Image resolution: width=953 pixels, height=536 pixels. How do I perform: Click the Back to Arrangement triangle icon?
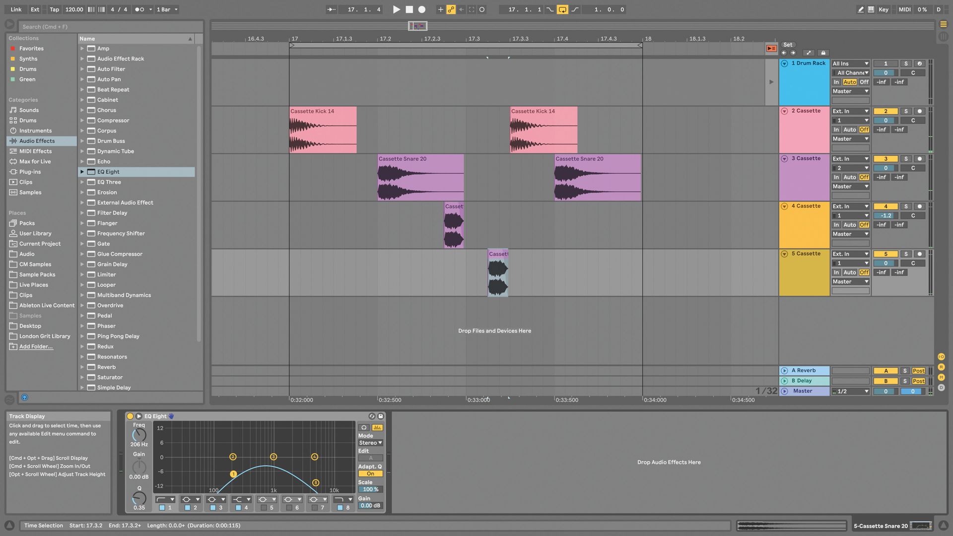(771, 48)
